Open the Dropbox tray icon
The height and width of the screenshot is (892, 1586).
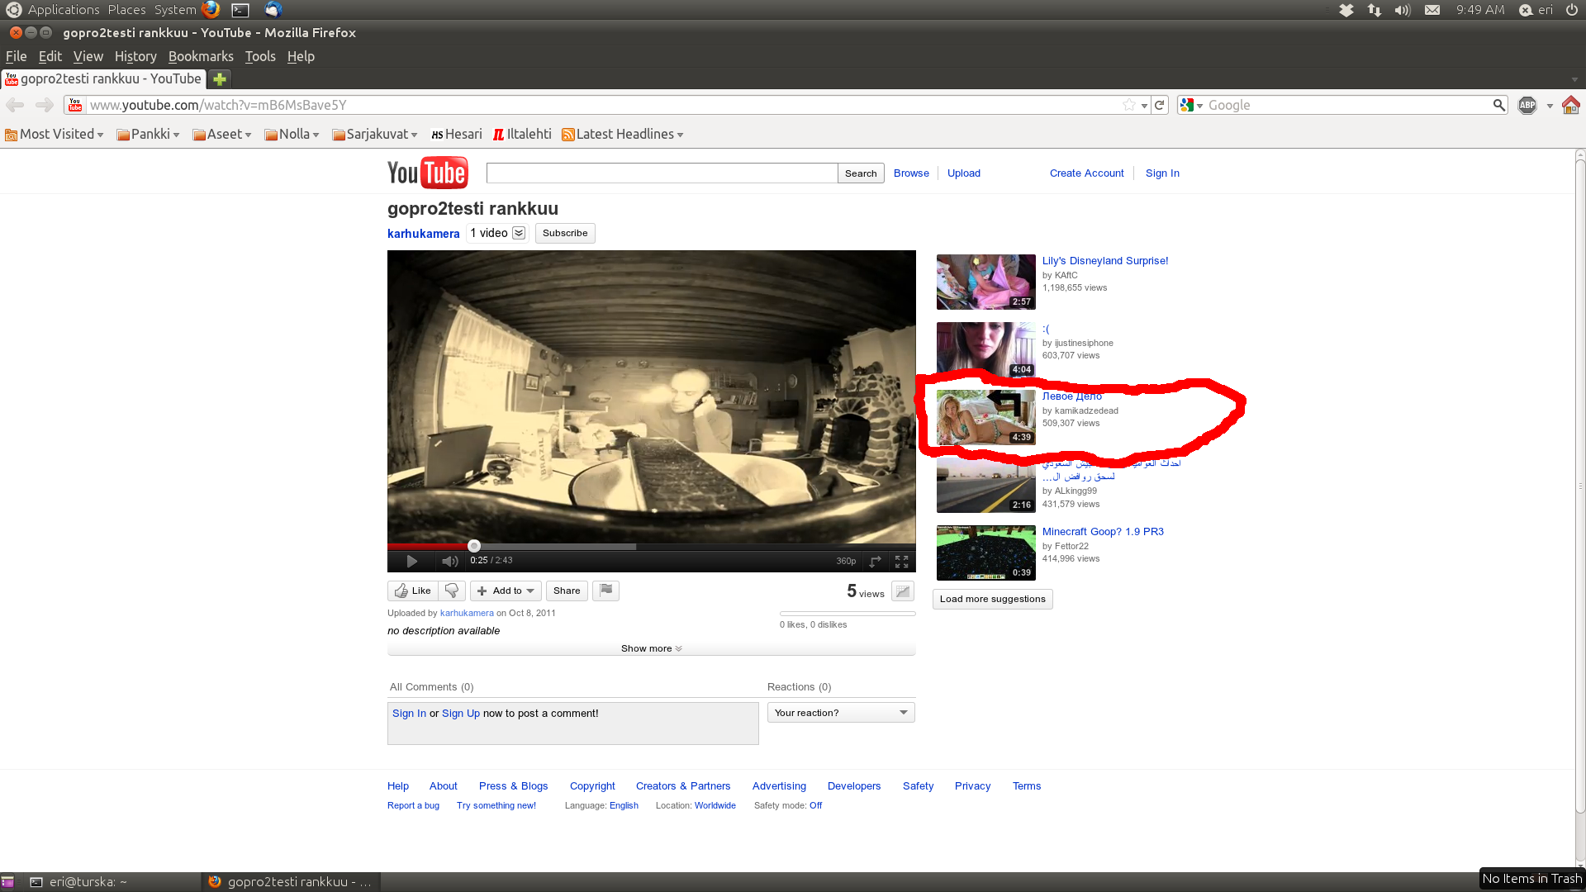[x=1346, y=10]
